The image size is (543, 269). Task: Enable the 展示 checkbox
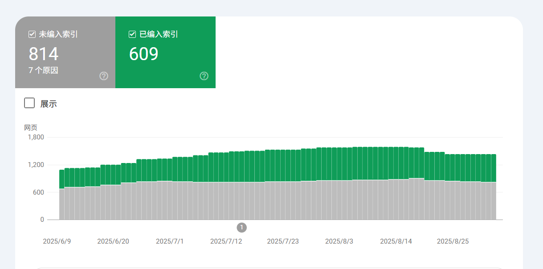(x=29, y=103)
